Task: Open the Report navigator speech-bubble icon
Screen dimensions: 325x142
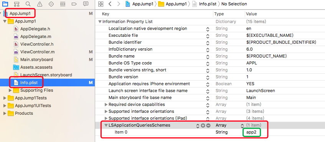Action: 86,4
